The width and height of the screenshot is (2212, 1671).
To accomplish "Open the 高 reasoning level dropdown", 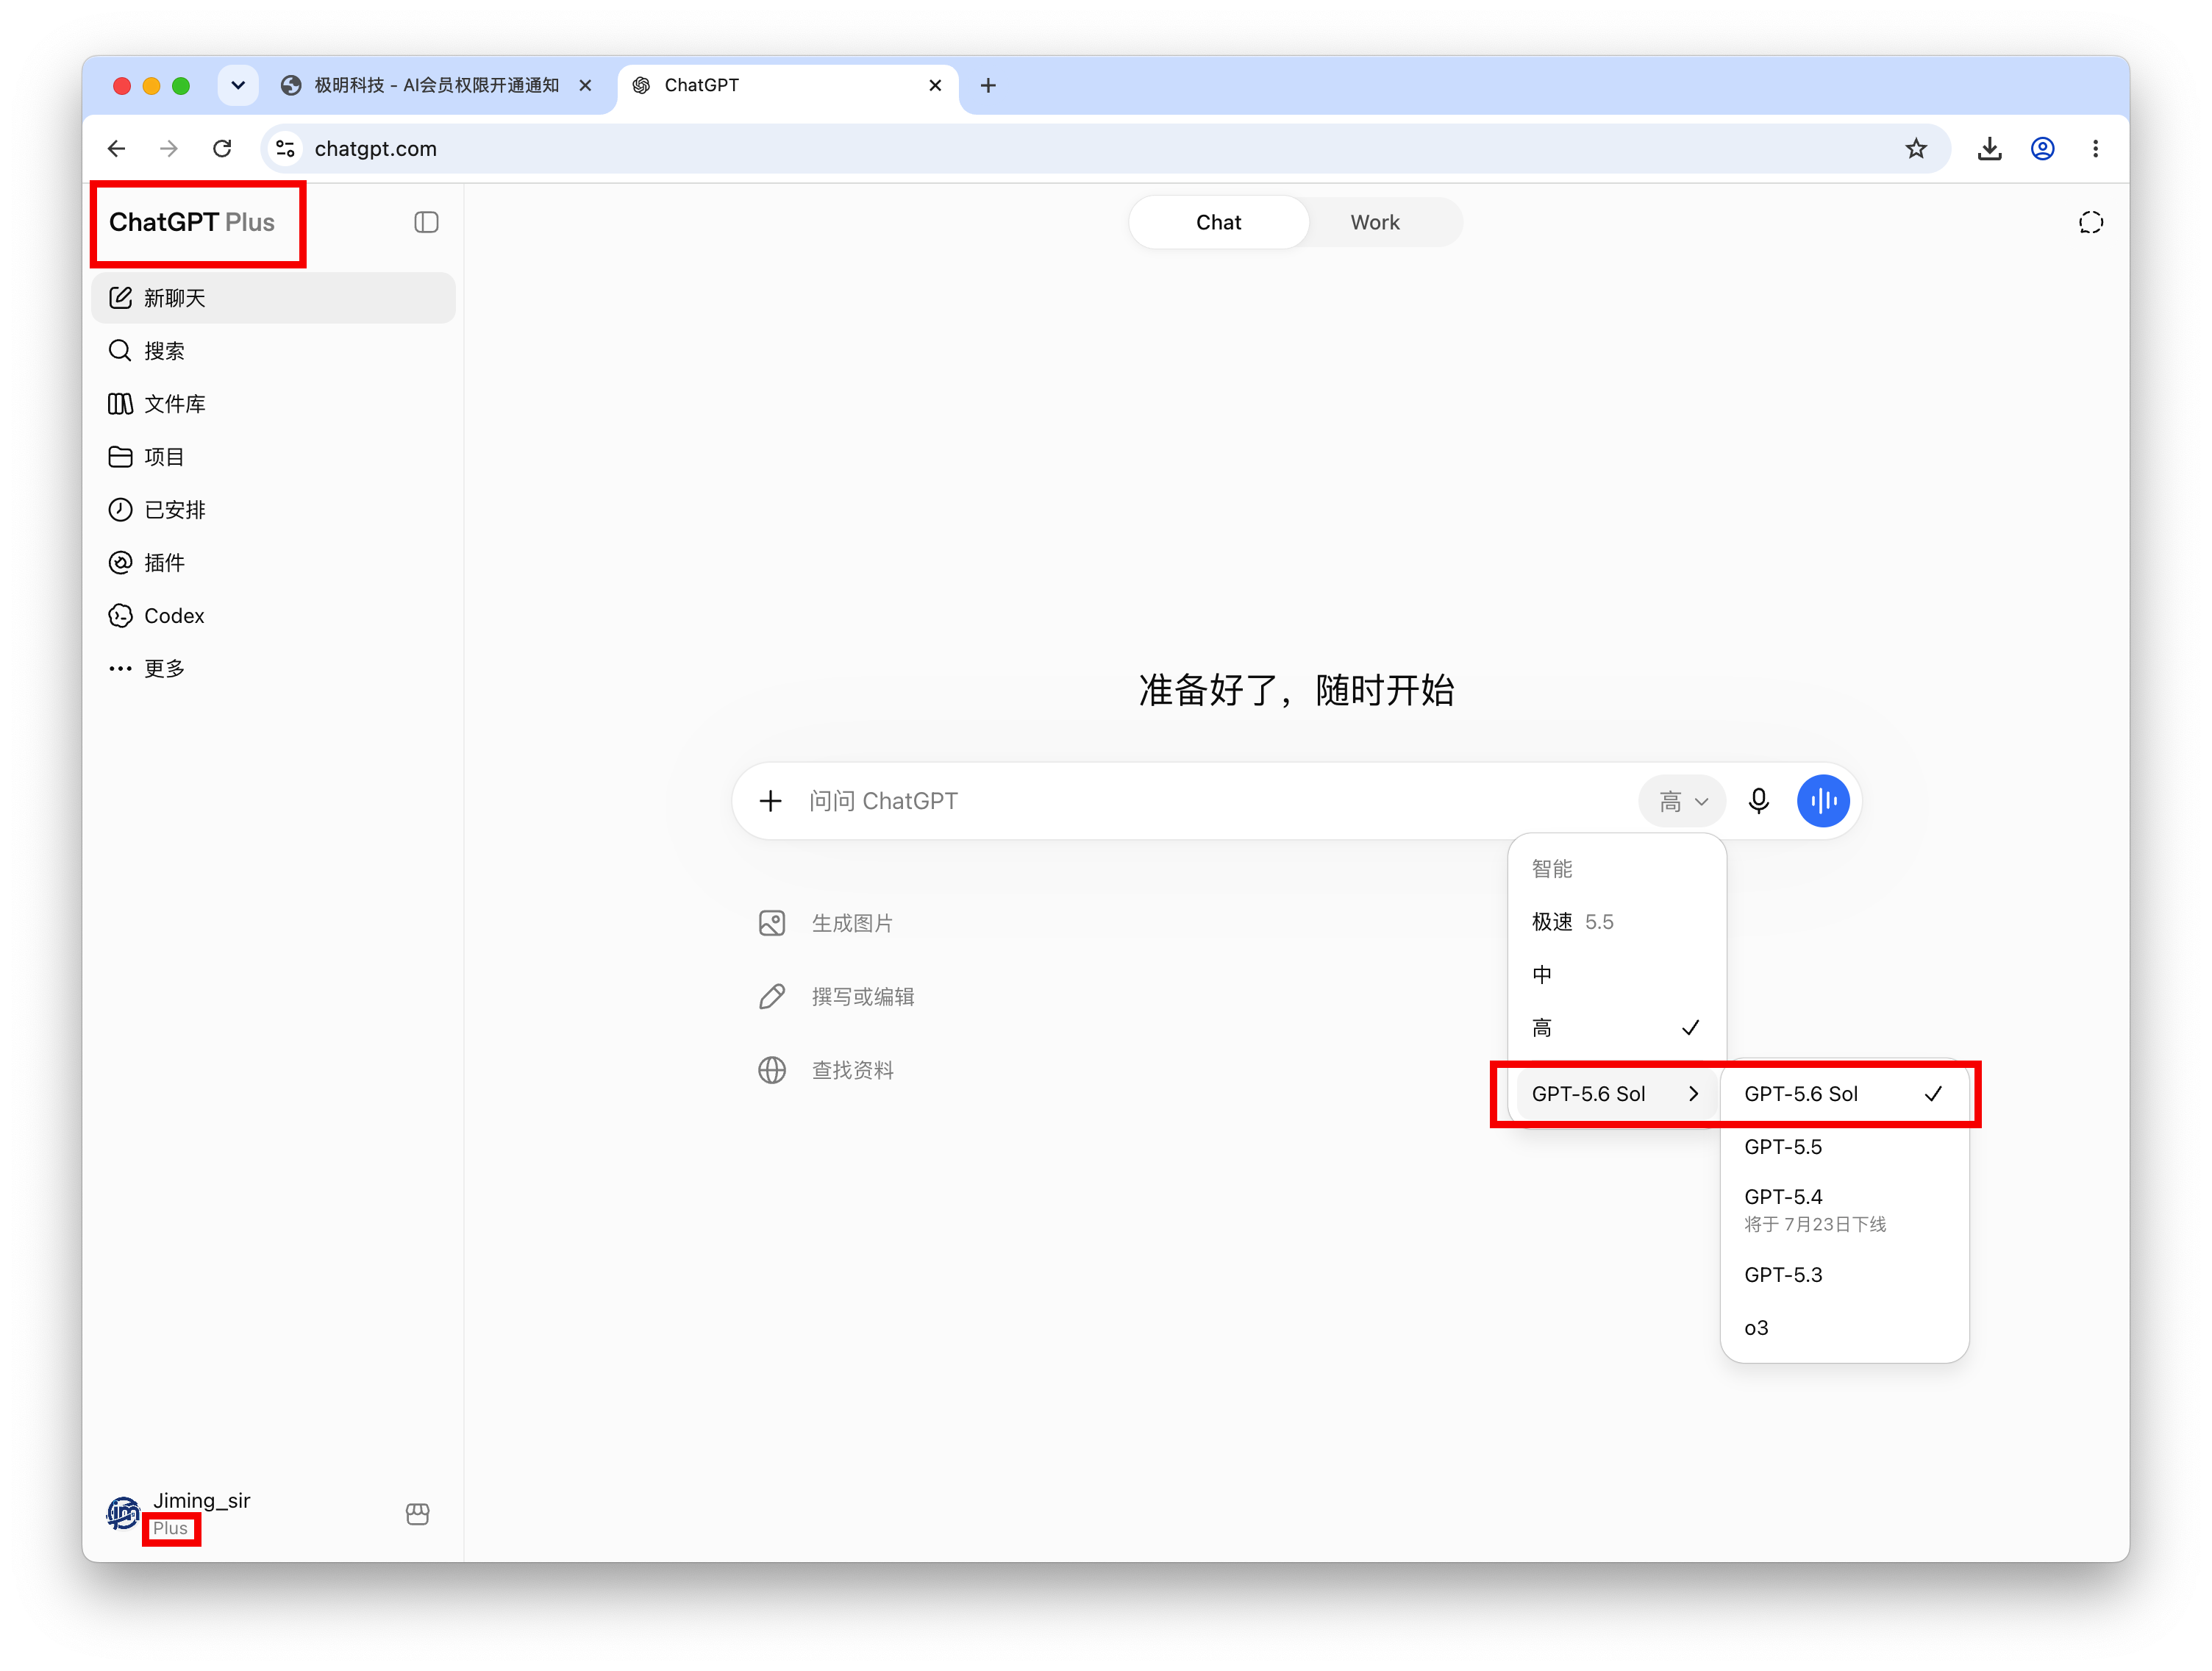I will [1682, 801].
